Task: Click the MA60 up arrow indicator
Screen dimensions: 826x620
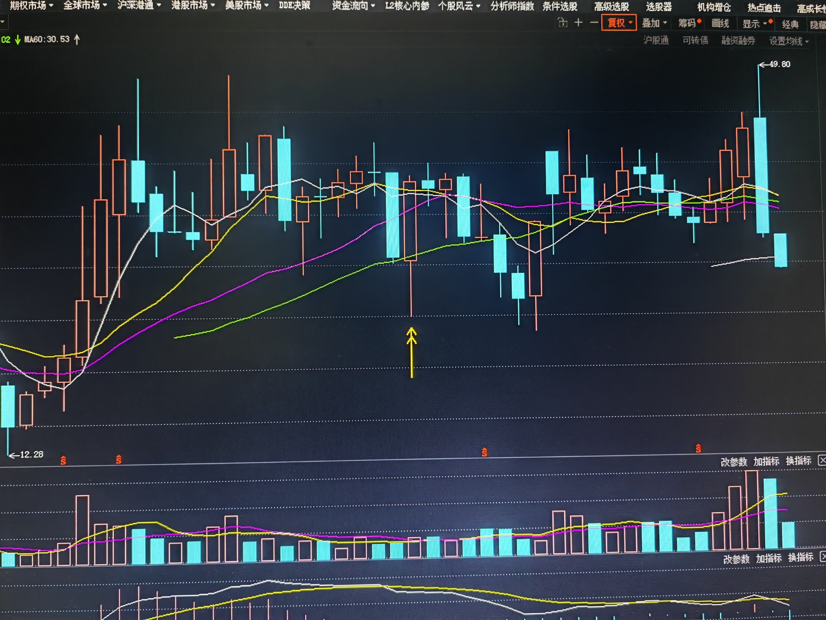Action: (x=77, y=40)
